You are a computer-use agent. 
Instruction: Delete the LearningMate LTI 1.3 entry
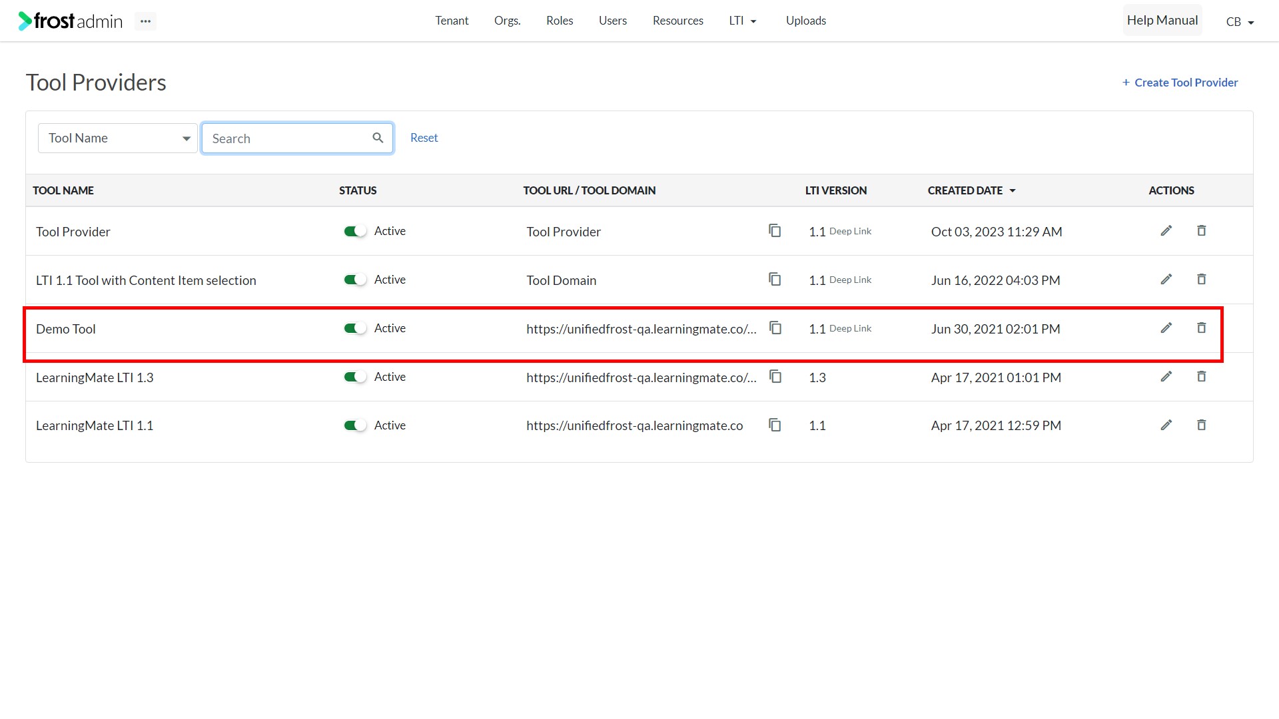[1202, 376]
